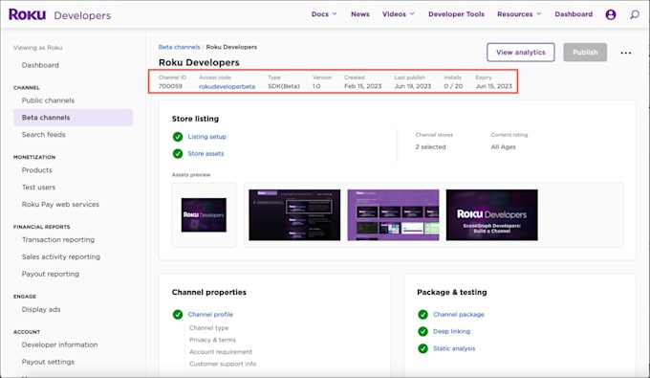
Task: Open Display ads under Engage
Action: click(41, 309)
